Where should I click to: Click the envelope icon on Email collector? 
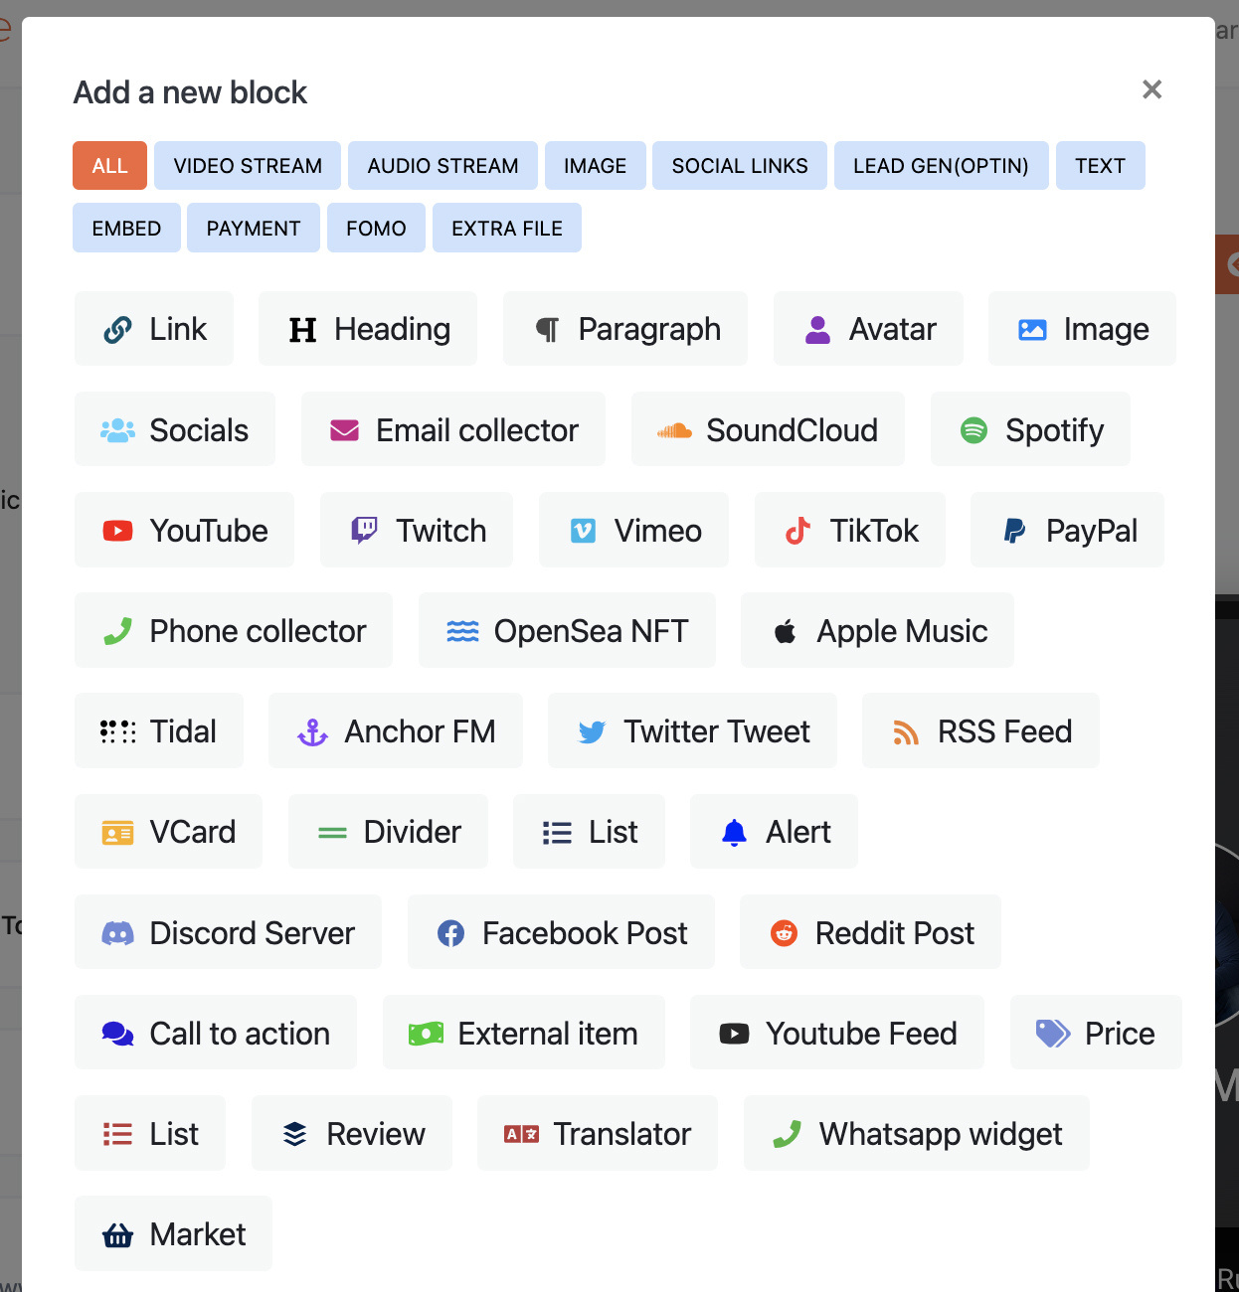344,430
